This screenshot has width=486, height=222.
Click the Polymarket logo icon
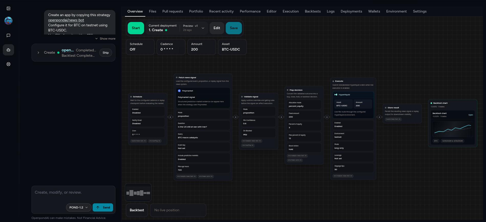[179, 91]
